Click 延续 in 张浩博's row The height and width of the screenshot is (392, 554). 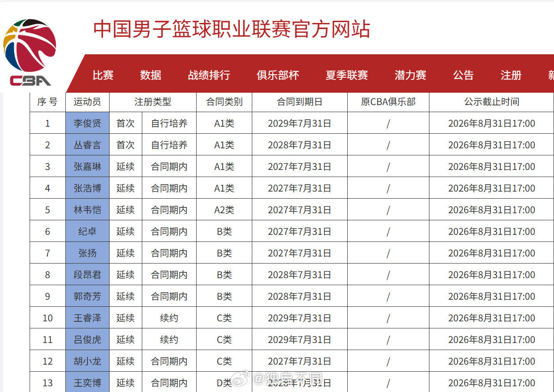pyautogui.click(x=125, y=188)
